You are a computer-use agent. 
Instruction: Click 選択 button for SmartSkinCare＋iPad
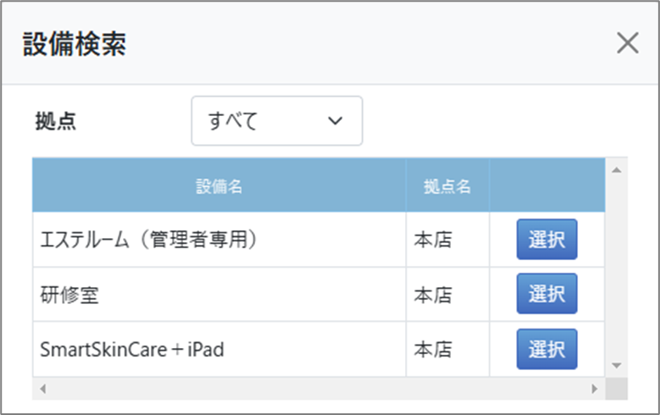coord(546,349)
